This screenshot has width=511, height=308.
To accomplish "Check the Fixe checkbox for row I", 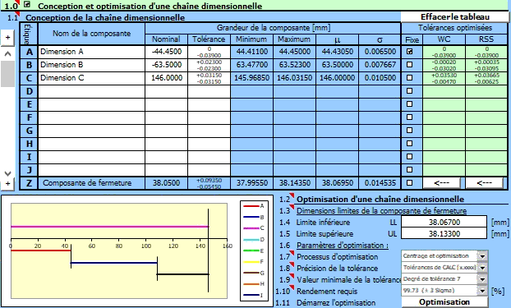I will click(410, 156).
